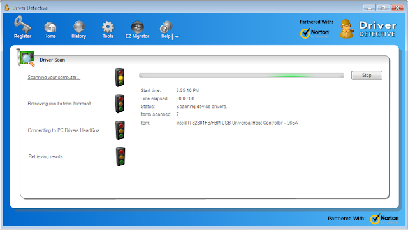Click the scan progress bar
408x230 pixels.
[x=242, y=76]
